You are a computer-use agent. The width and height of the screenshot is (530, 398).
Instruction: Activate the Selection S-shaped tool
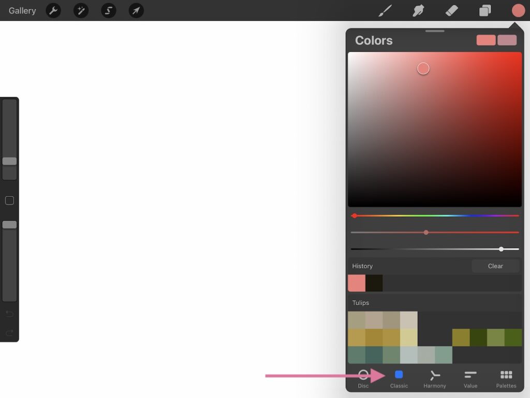pyautogui.click(x=109, y=10)
